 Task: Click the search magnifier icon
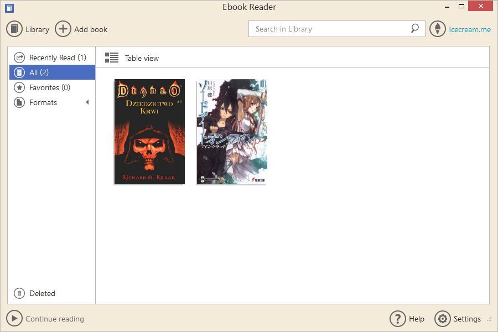click(x=414, y=29)
